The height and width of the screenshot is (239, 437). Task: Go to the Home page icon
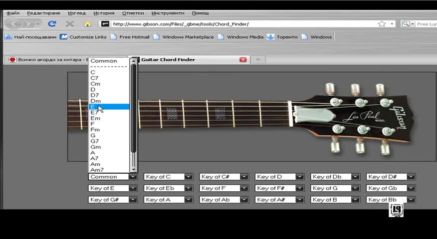(87, 24)
